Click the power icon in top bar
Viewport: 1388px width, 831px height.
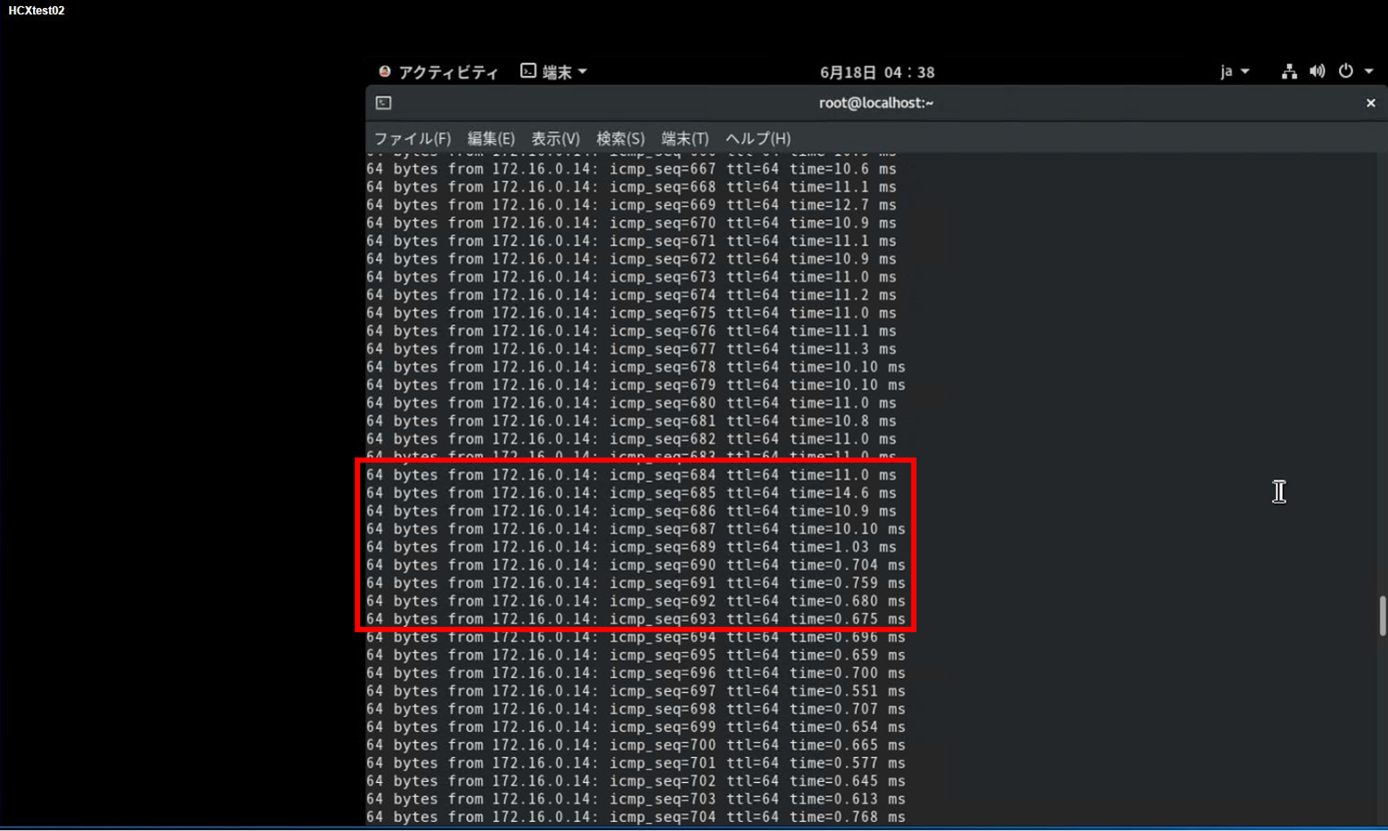(x=1345, y=71)
